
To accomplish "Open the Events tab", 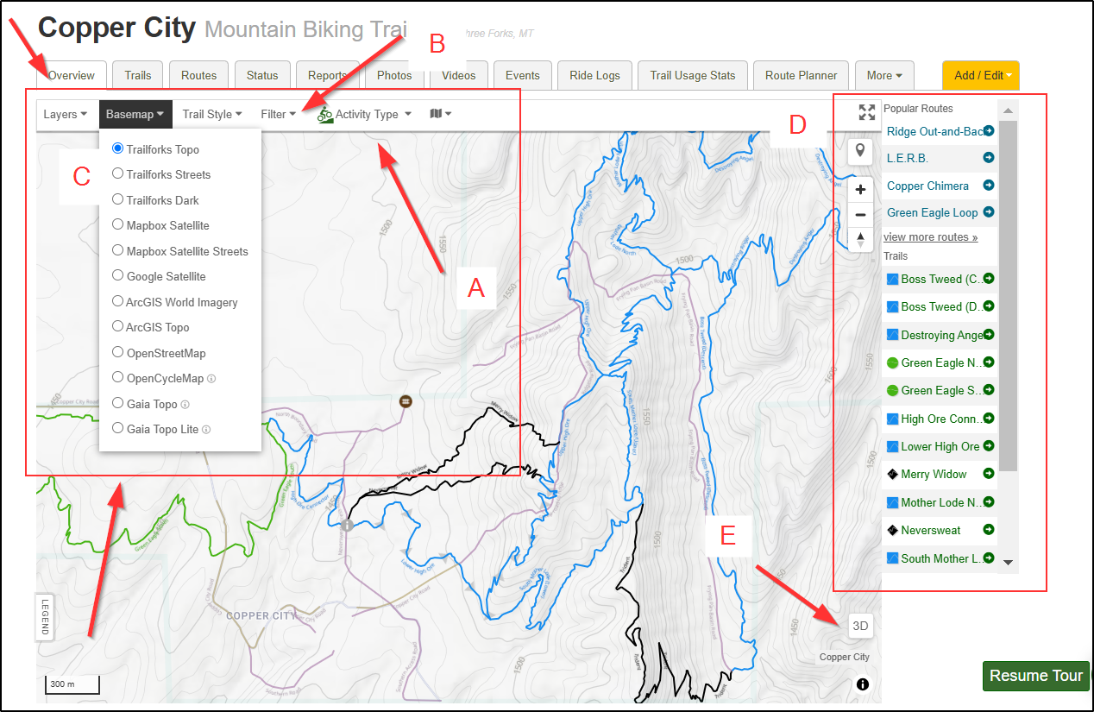I will point(522,75).
